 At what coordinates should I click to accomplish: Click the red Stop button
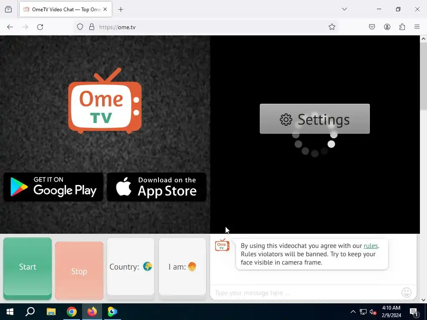(x=79, y=271)
